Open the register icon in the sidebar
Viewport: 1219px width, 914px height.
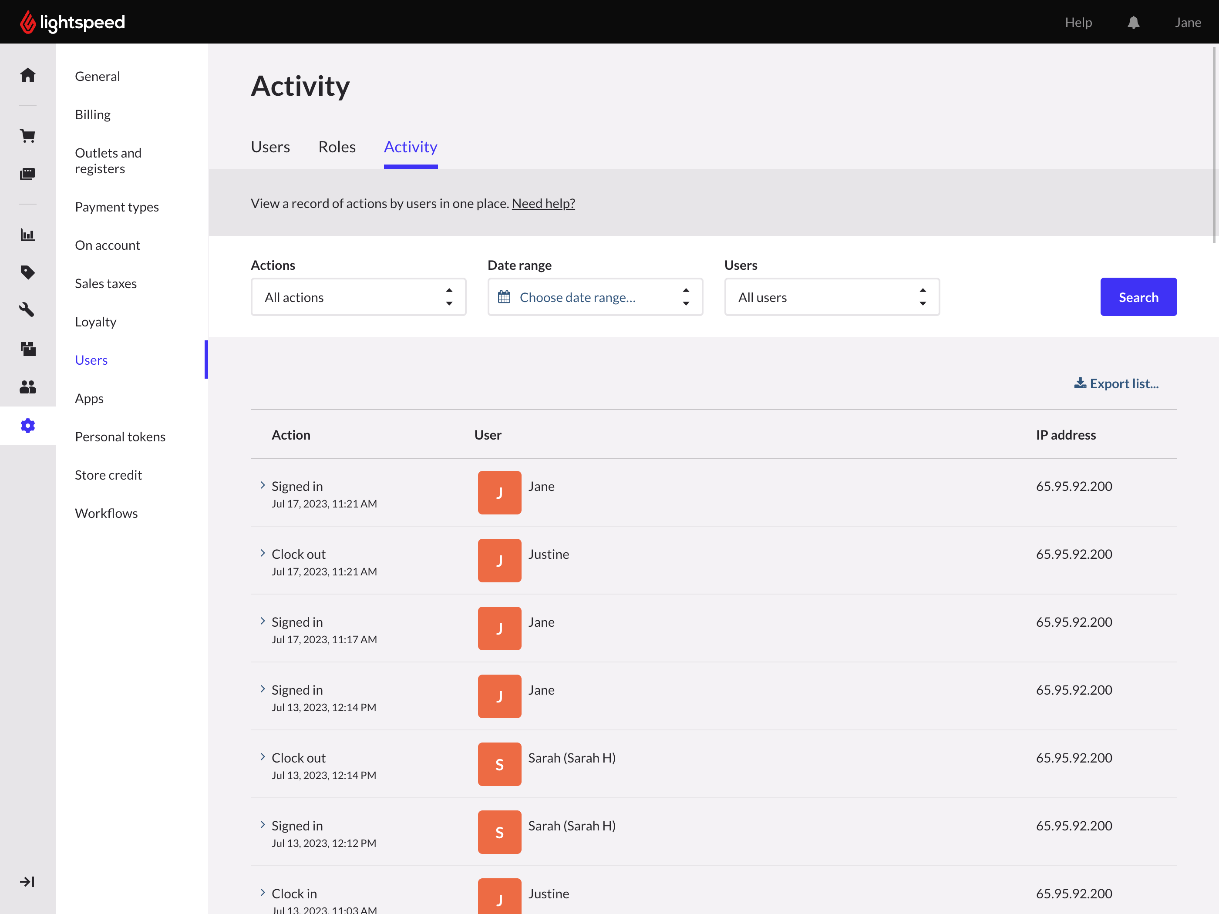[27, 173]
